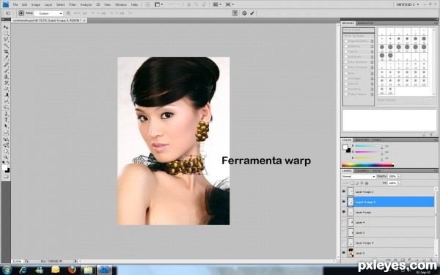This screenshot has width=440, height=275.
Task: Switch to the Swatches tab
Action: (362, 140)
